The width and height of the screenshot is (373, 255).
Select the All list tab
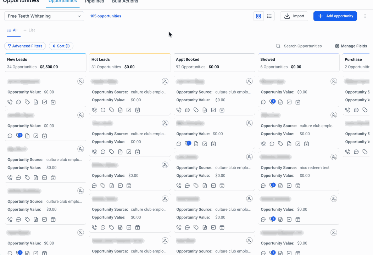[12, 30]
